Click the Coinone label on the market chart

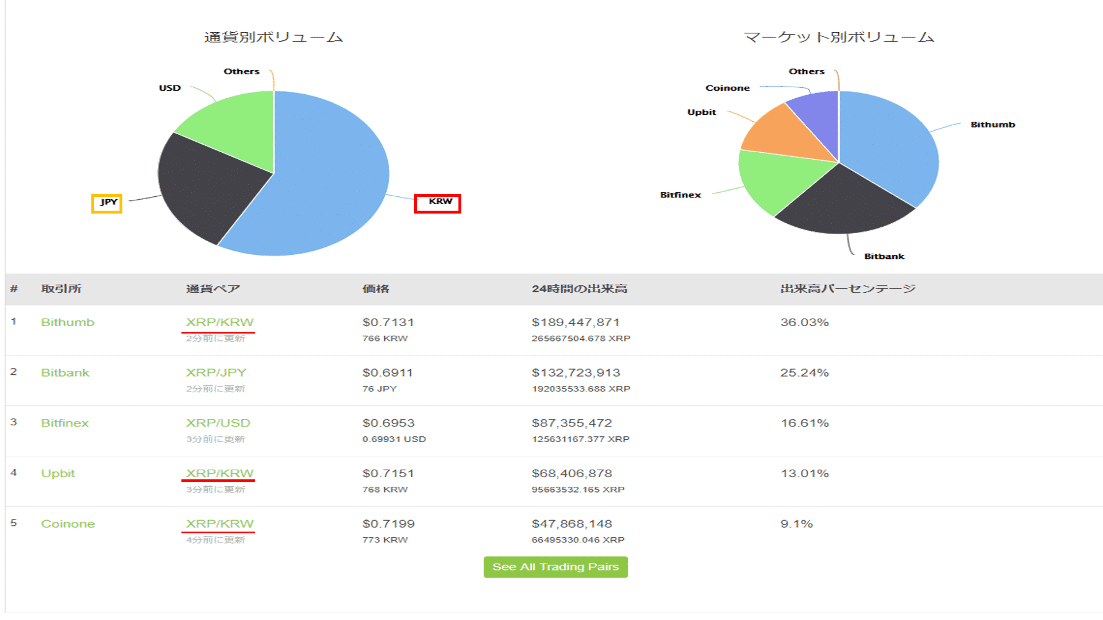coord(727,88)
